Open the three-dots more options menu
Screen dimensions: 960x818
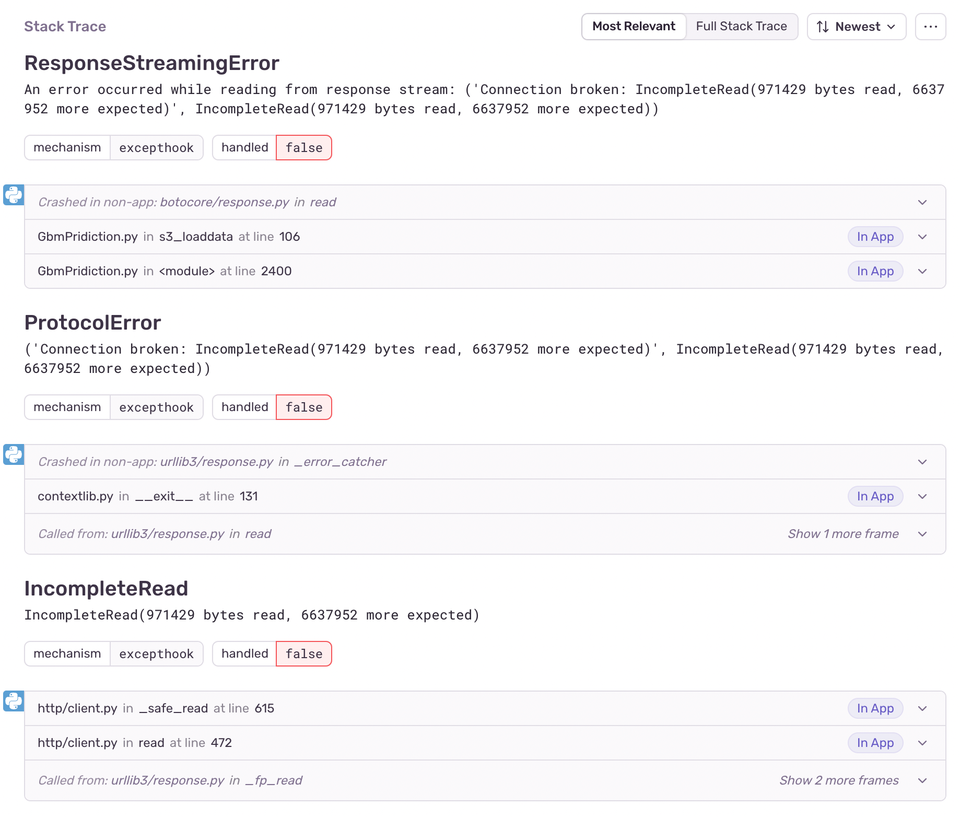(x=930, y=27)
